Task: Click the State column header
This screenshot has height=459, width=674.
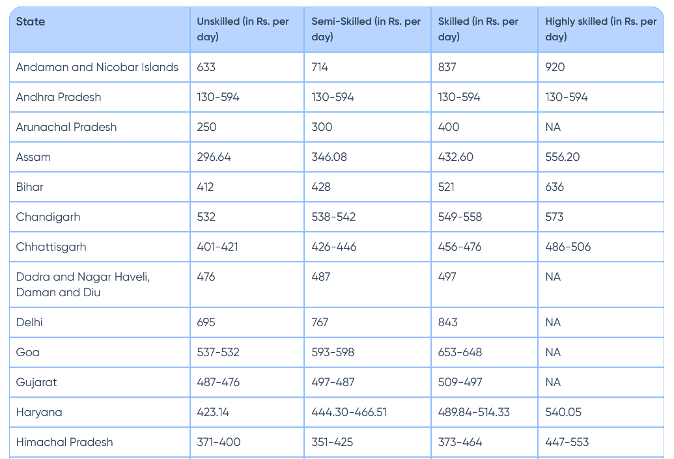Action: coord(31,22)
